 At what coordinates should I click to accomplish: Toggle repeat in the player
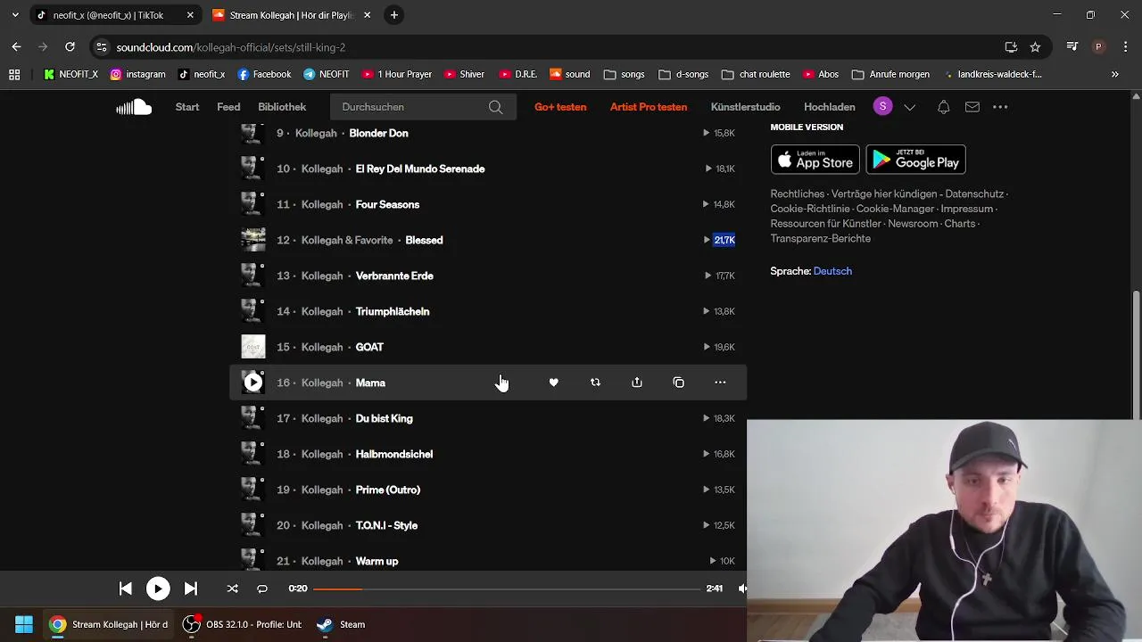262,588
